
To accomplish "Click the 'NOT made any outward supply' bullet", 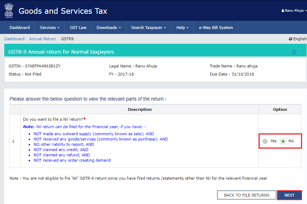I will coord(94,134).
